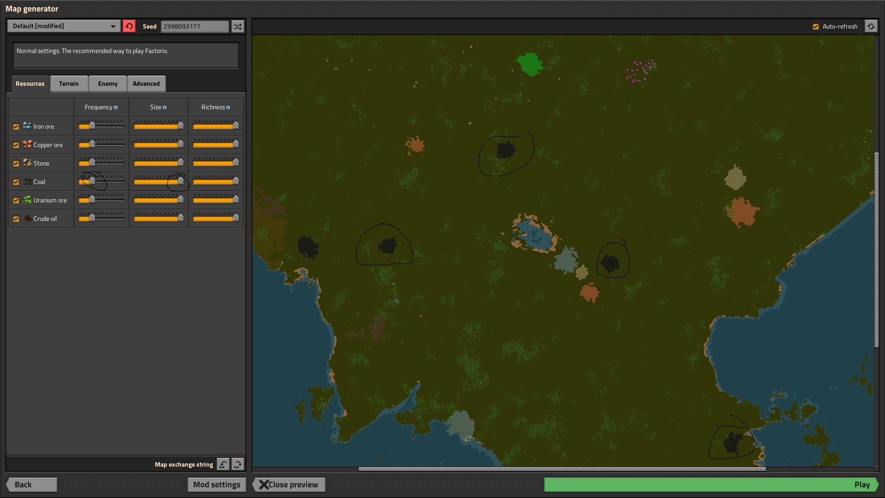885x498 pixels.
Task: Click the green iron-free uranium patch on map
Action: [x=530, y=64]
